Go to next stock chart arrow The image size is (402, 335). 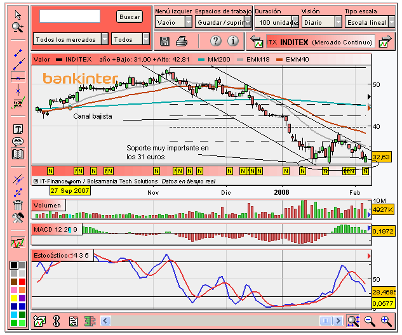click(385, 41)
